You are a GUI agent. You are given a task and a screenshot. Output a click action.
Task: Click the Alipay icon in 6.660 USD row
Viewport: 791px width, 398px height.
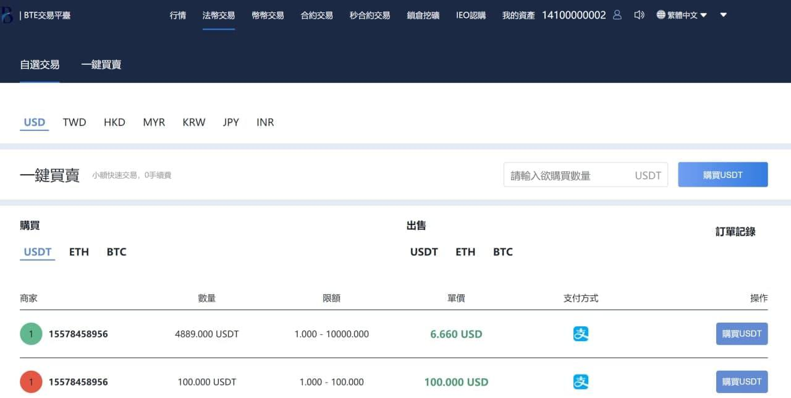(581, 334)
